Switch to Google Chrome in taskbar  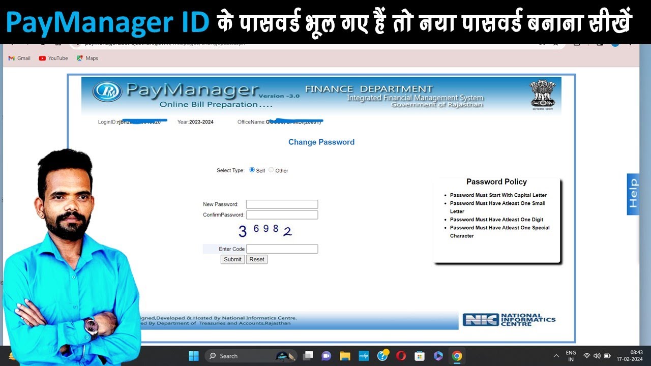[x=457, y=356]
